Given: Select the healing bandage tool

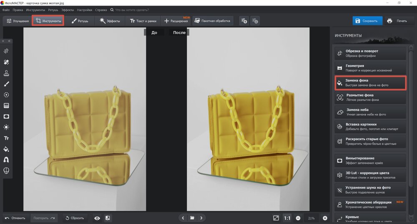Looking at the screenshot, I should pos(6,62).
